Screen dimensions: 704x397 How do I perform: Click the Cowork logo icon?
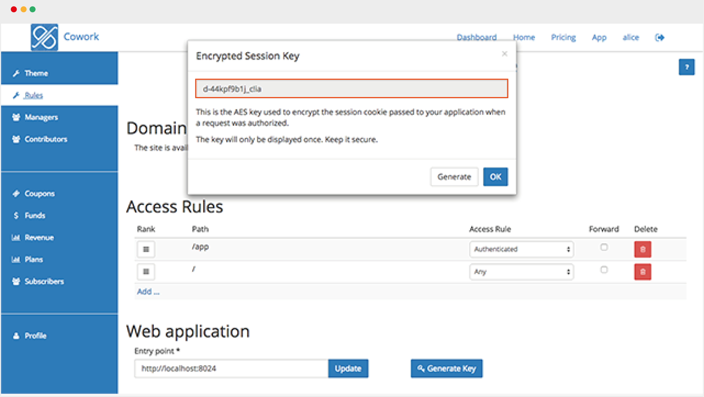[44, 37]
